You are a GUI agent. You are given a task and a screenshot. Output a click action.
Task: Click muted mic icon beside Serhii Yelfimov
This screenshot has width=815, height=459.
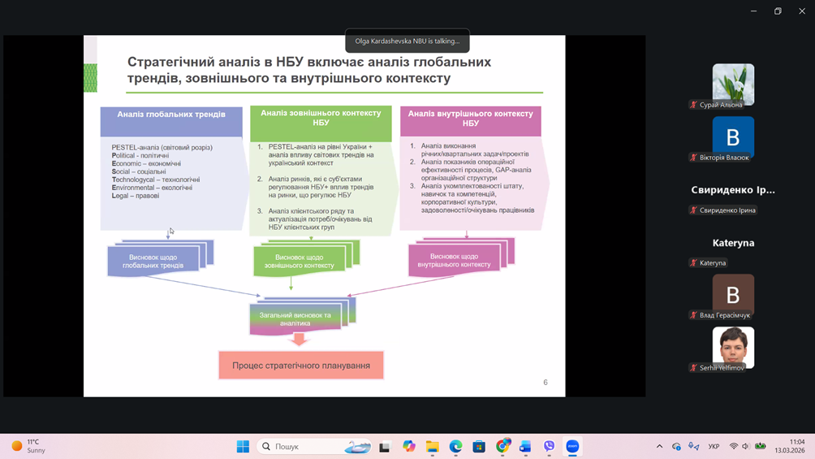tap(693, 368)
